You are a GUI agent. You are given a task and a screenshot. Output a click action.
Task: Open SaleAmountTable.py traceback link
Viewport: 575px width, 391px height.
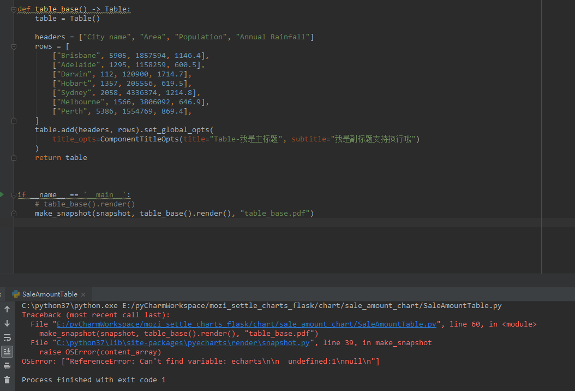tap(247, 324)
